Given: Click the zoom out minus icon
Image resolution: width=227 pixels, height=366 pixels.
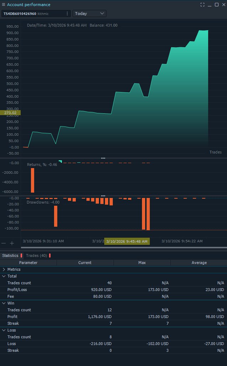Looking at the screenshot, I should (4, 243).
